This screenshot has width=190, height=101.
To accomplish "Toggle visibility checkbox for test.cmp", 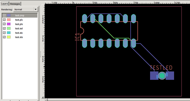I will [x=4, y=15].
